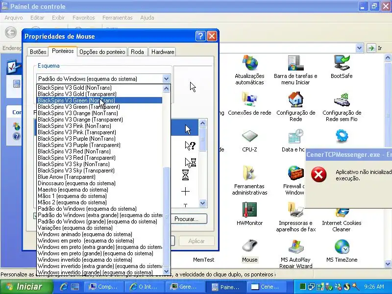Choose BlackSpins V3 Red (NonTrans) scheme
This screenshot has height=294, width=392.
point(99,151)
